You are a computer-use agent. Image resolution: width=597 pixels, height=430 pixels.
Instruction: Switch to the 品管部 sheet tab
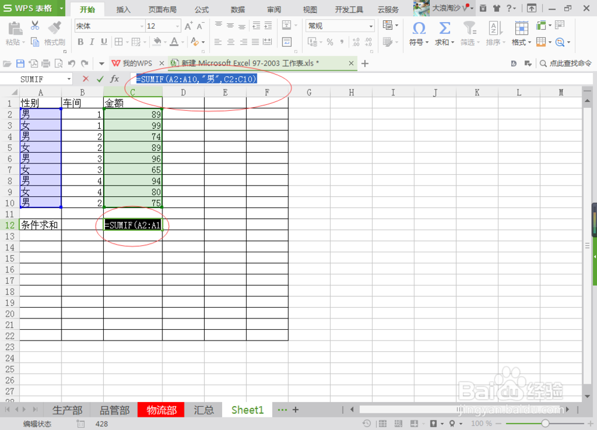pos(115,410)
